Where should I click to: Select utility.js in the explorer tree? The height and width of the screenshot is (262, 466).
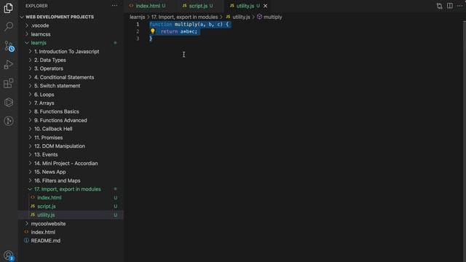46,215
